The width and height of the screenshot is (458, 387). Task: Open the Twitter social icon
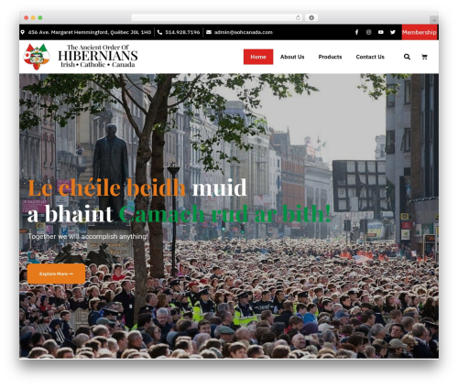(x=393, y=32)
